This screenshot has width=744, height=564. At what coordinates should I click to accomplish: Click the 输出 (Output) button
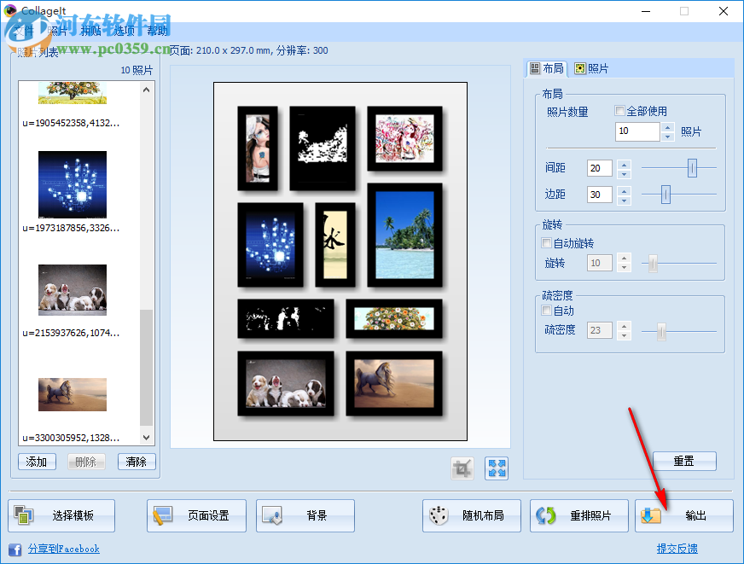click(683, 515)
